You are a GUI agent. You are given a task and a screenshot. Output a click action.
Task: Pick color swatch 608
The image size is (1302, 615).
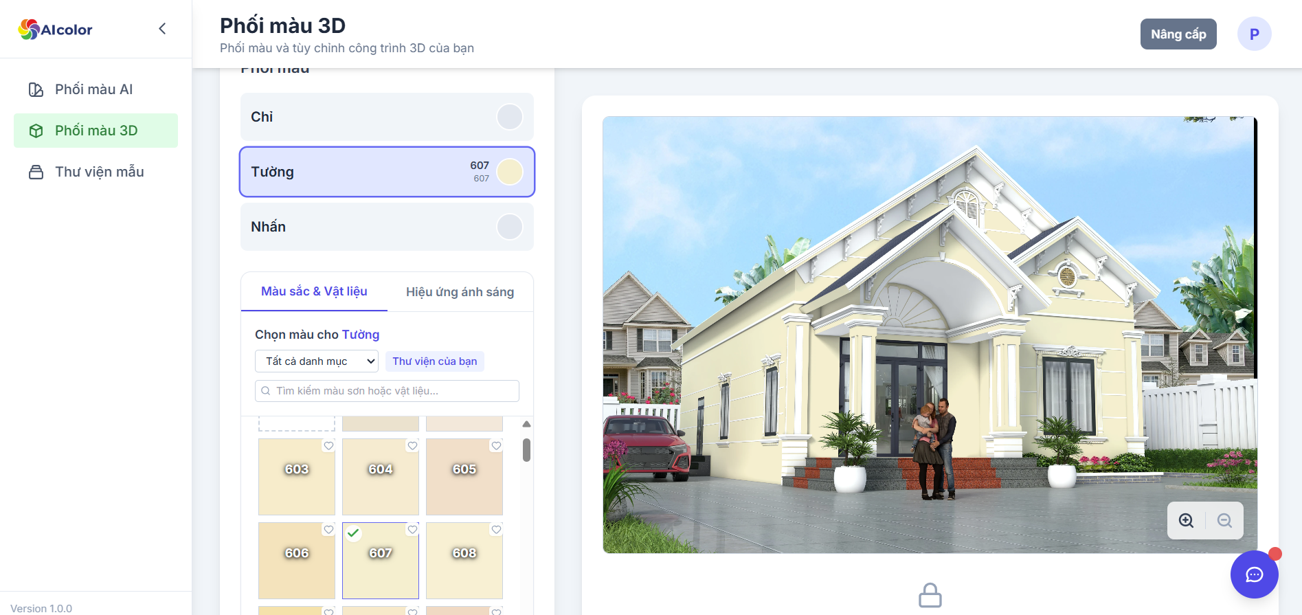(464, 561)
